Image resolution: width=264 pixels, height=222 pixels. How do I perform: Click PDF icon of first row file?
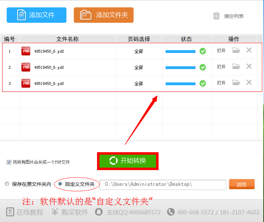pyautogui.click(x=26, y=51)
